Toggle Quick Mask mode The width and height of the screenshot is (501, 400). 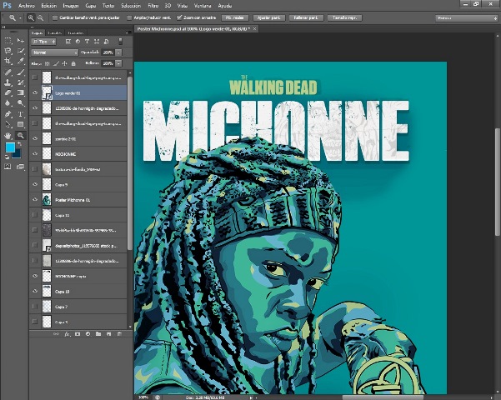click(x=8, y=167)
